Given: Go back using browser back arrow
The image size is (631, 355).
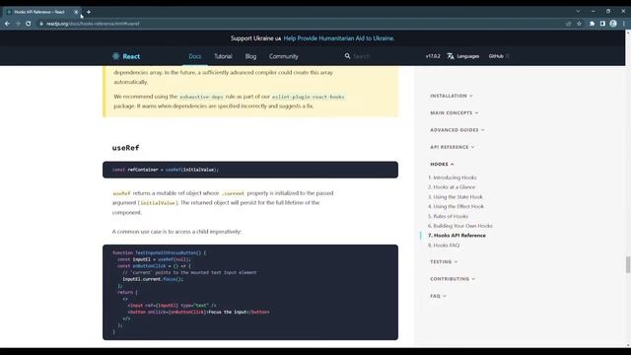Looking at the screenshot, I should [7, 24].
